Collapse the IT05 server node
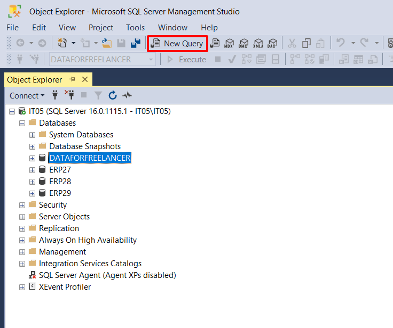The width and height of the screenshot is (393, 328). tap(12, 111)
